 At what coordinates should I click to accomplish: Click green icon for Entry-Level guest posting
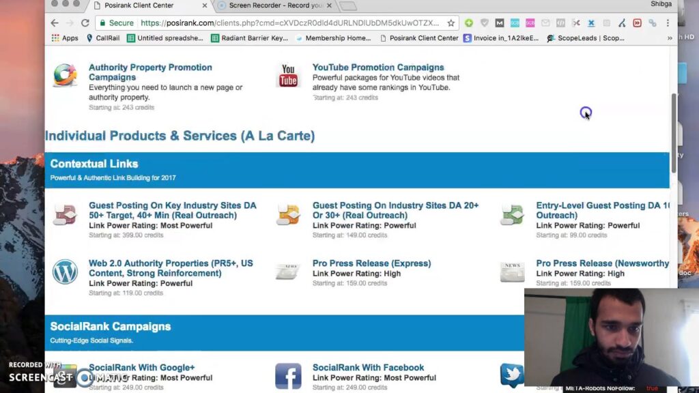click(x=512, y=214)
